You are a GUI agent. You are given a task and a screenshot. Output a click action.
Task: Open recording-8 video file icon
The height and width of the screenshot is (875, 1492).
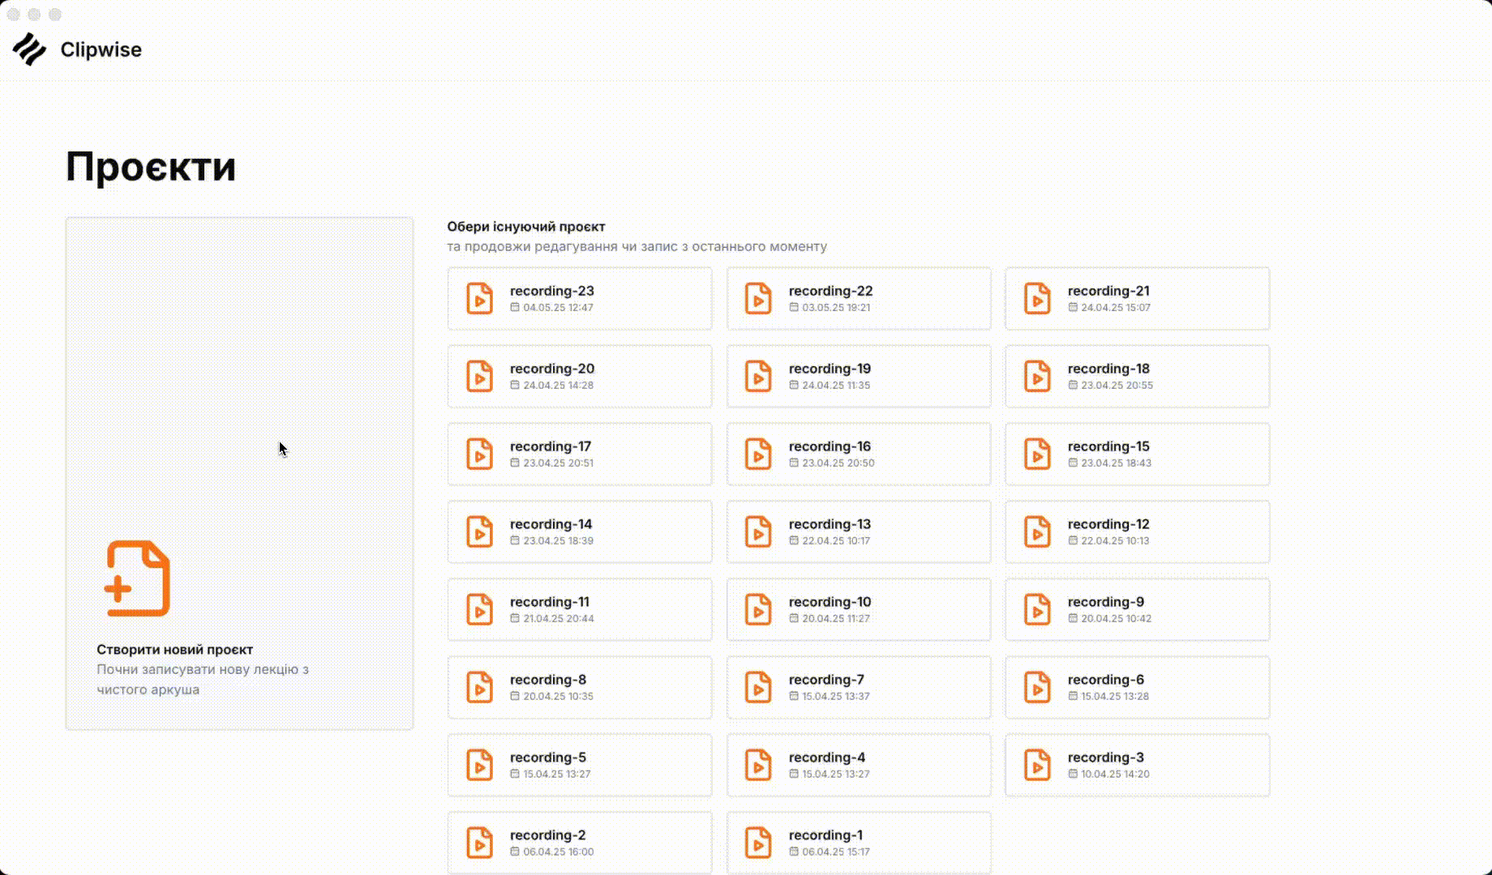pos(479,687)
